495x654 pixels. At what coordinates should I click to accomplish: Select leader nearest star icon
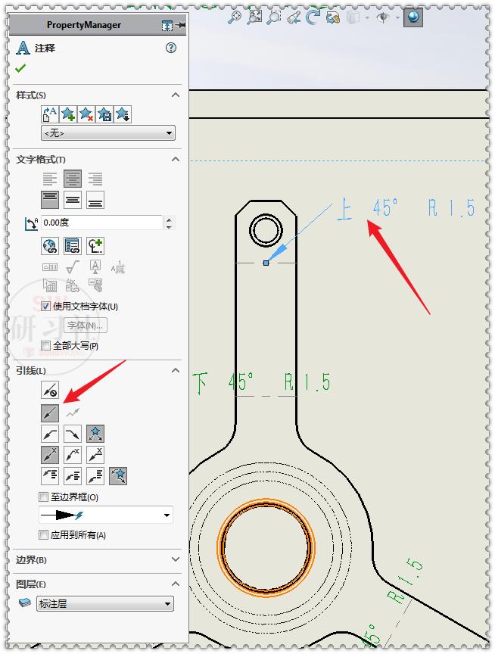[x=95, y=434]
